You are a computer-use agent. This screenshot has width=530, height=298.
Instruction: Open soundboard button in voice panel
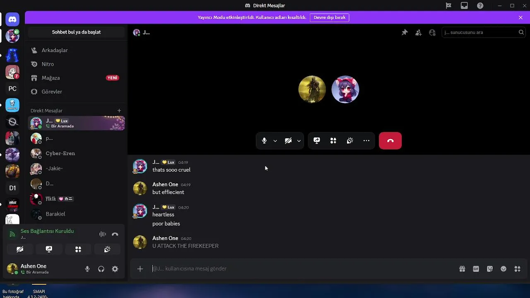[107, 249]
